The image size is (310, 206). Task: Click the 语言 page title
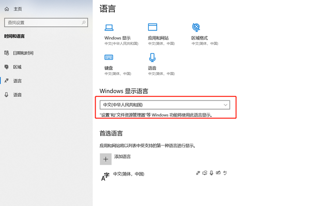[107, 9]
